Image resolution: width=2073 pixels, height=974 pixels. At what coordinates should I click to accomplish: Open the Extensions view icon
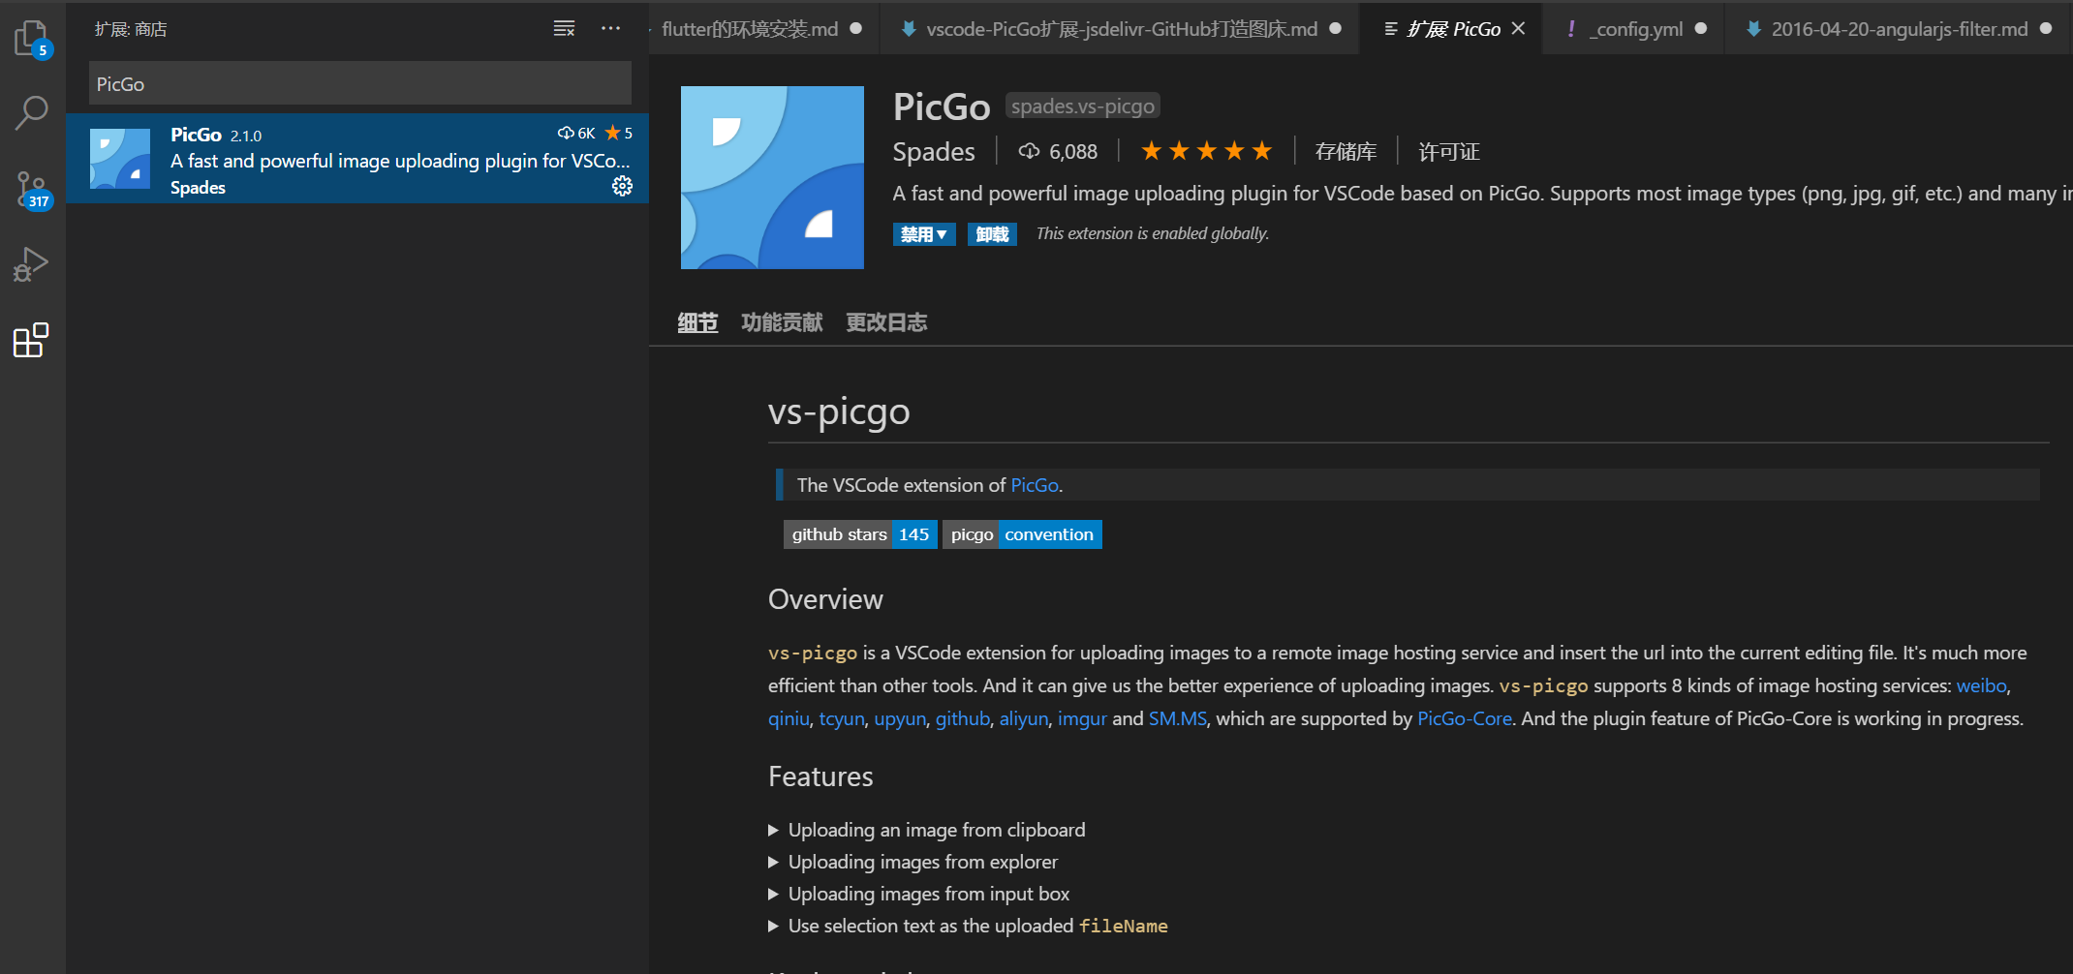tap(31, 340)
